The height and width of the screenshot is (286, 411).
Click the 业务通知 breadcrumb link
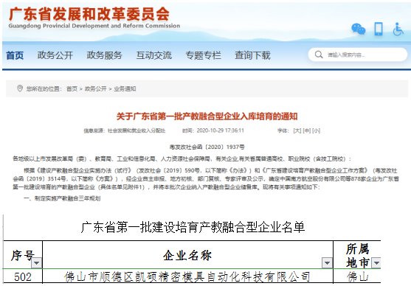pyautogui.click(x=125, y=88)
